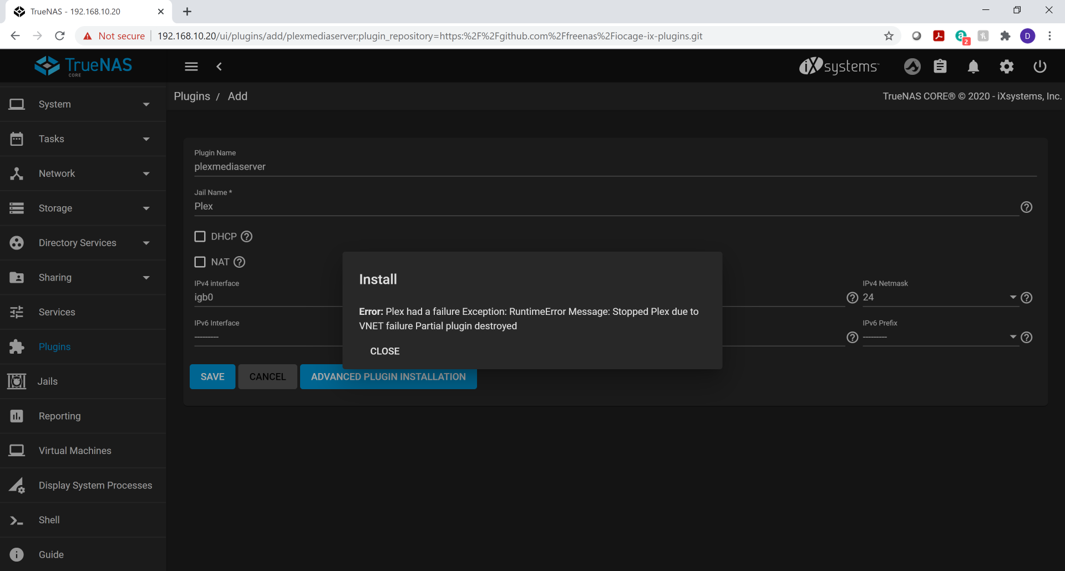The width and height of the screenshot is (1065, 571).
Task: Open Display System Processes
Action: point(83,485)
